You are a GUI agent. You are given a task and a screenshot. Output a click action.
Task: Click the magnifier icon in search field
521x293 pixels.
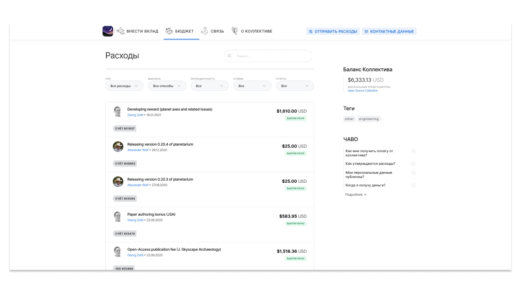point(230,56)
